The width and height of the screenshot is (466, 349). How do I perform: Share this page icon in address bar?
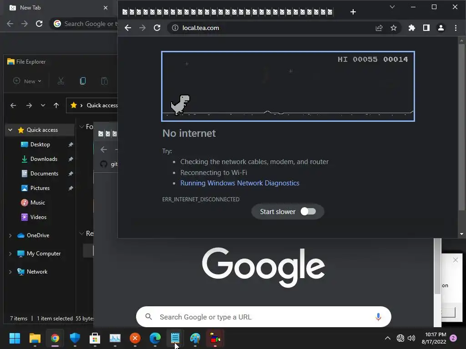click(x=379, y=28)
